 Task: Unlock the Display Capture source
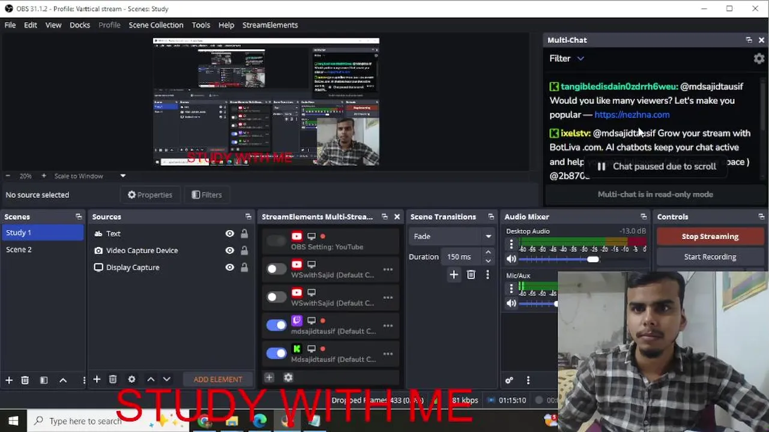click(x=244, y=267)
